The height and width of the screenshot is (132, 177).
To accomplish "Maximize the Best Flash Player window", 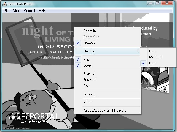I will [158, 3].
